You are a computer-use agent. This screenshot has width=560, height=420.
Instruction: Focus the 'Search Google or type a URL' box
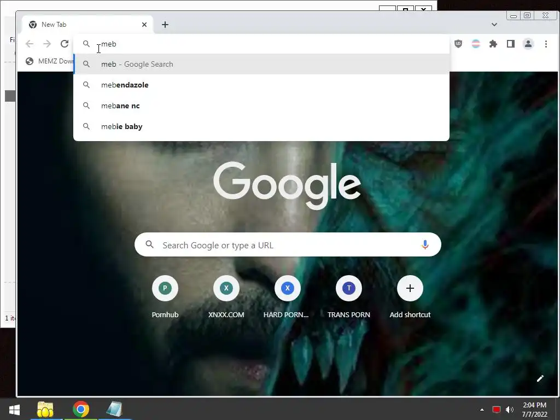[x=288, y=244]
